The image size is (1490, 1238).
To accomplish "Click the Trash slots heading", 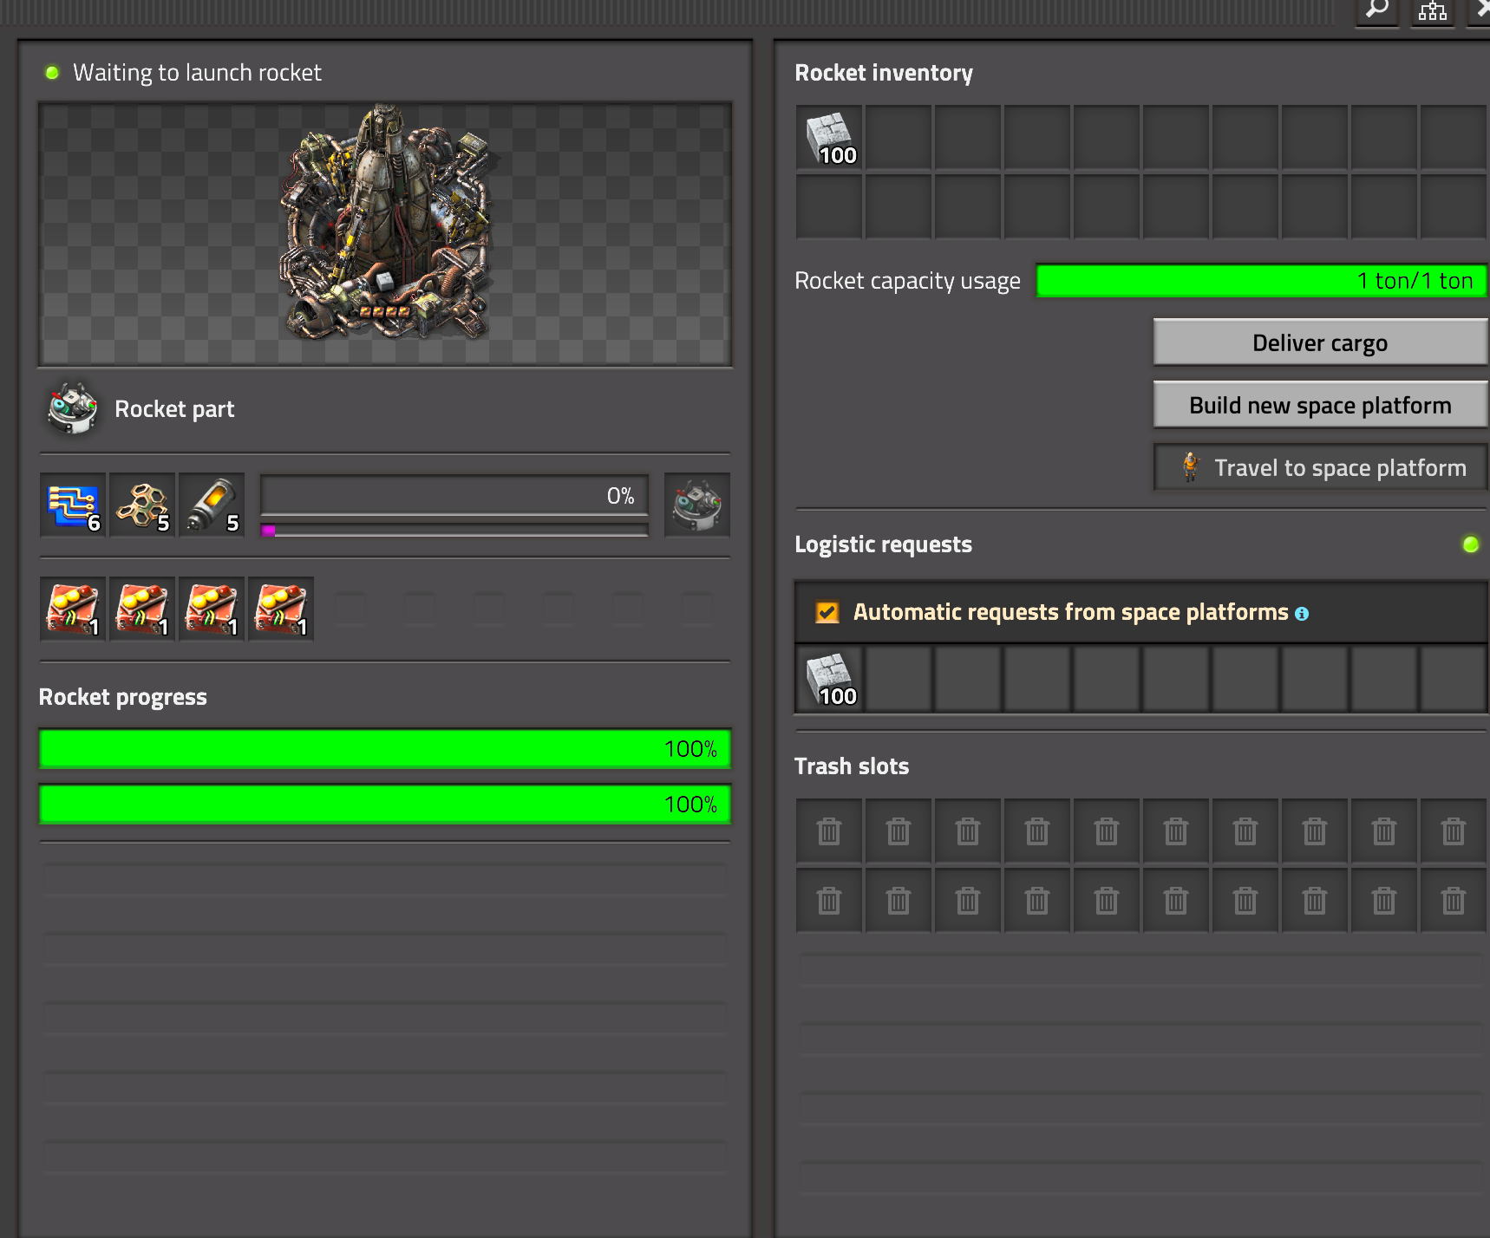I will click(x=852, y=766).
